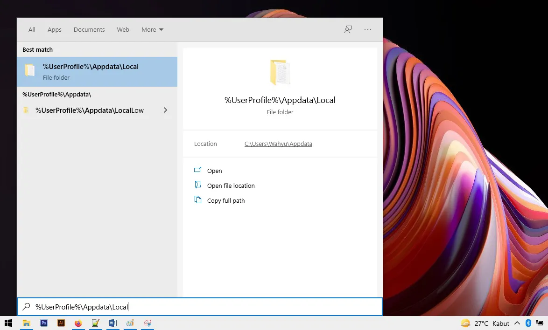The height and width of the screenshot is (330, 548).
Task: Click the Open file location icon
Action: click(x=197, y=185)
